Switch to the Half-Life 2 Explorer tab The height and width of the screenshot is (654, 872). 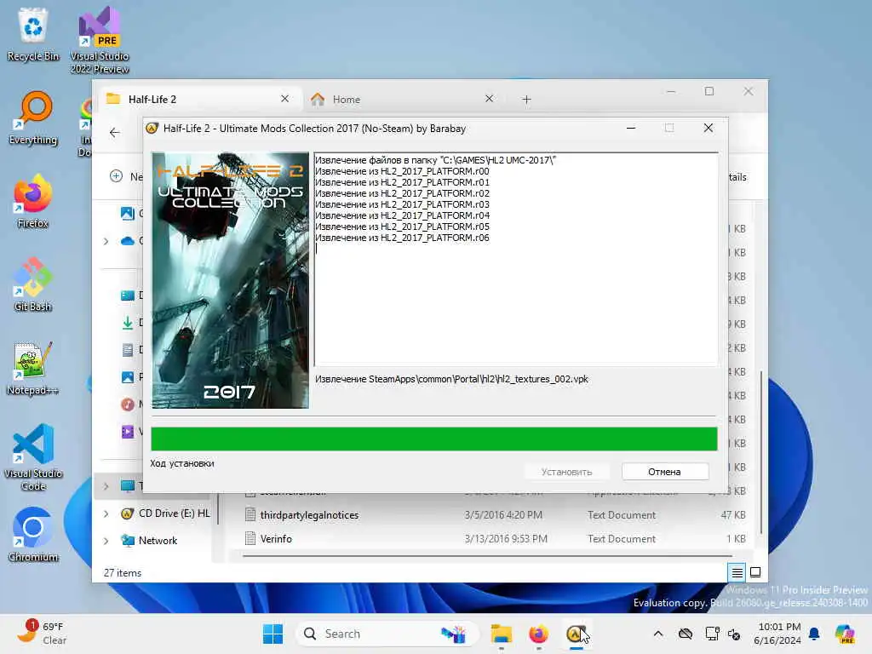click(200, 99)
